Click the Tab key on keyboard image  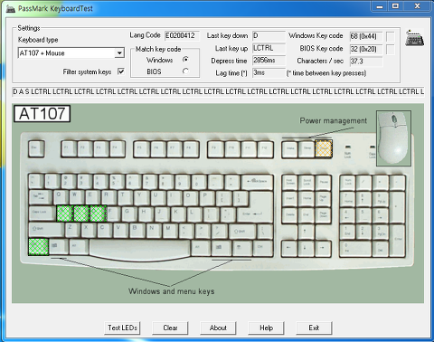(x=41, y=197)
